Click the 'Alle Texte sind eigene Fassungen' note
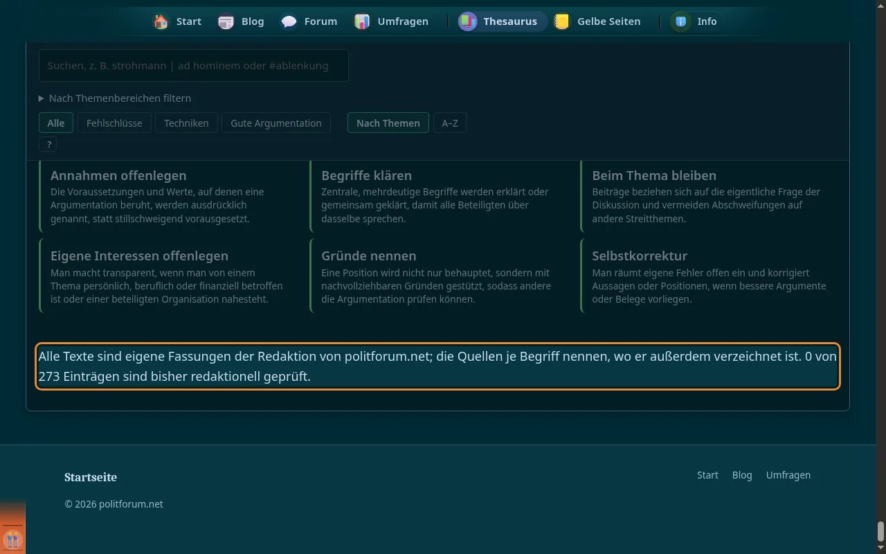Screen dimensions: 886x554 coord(437,366)
